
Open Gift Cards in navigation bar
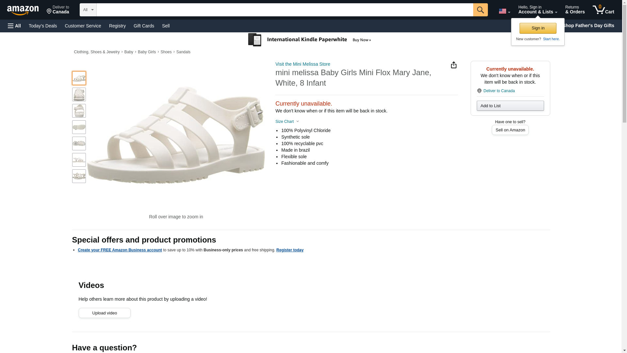point(144,26)
